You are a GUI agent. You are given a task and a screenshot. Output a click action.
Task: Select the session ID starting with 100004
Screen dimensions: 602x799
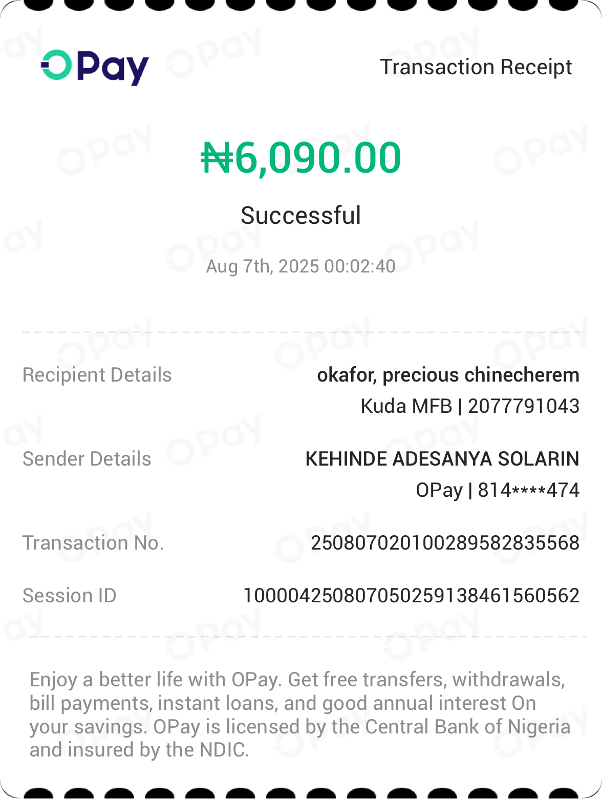point(411,596)
